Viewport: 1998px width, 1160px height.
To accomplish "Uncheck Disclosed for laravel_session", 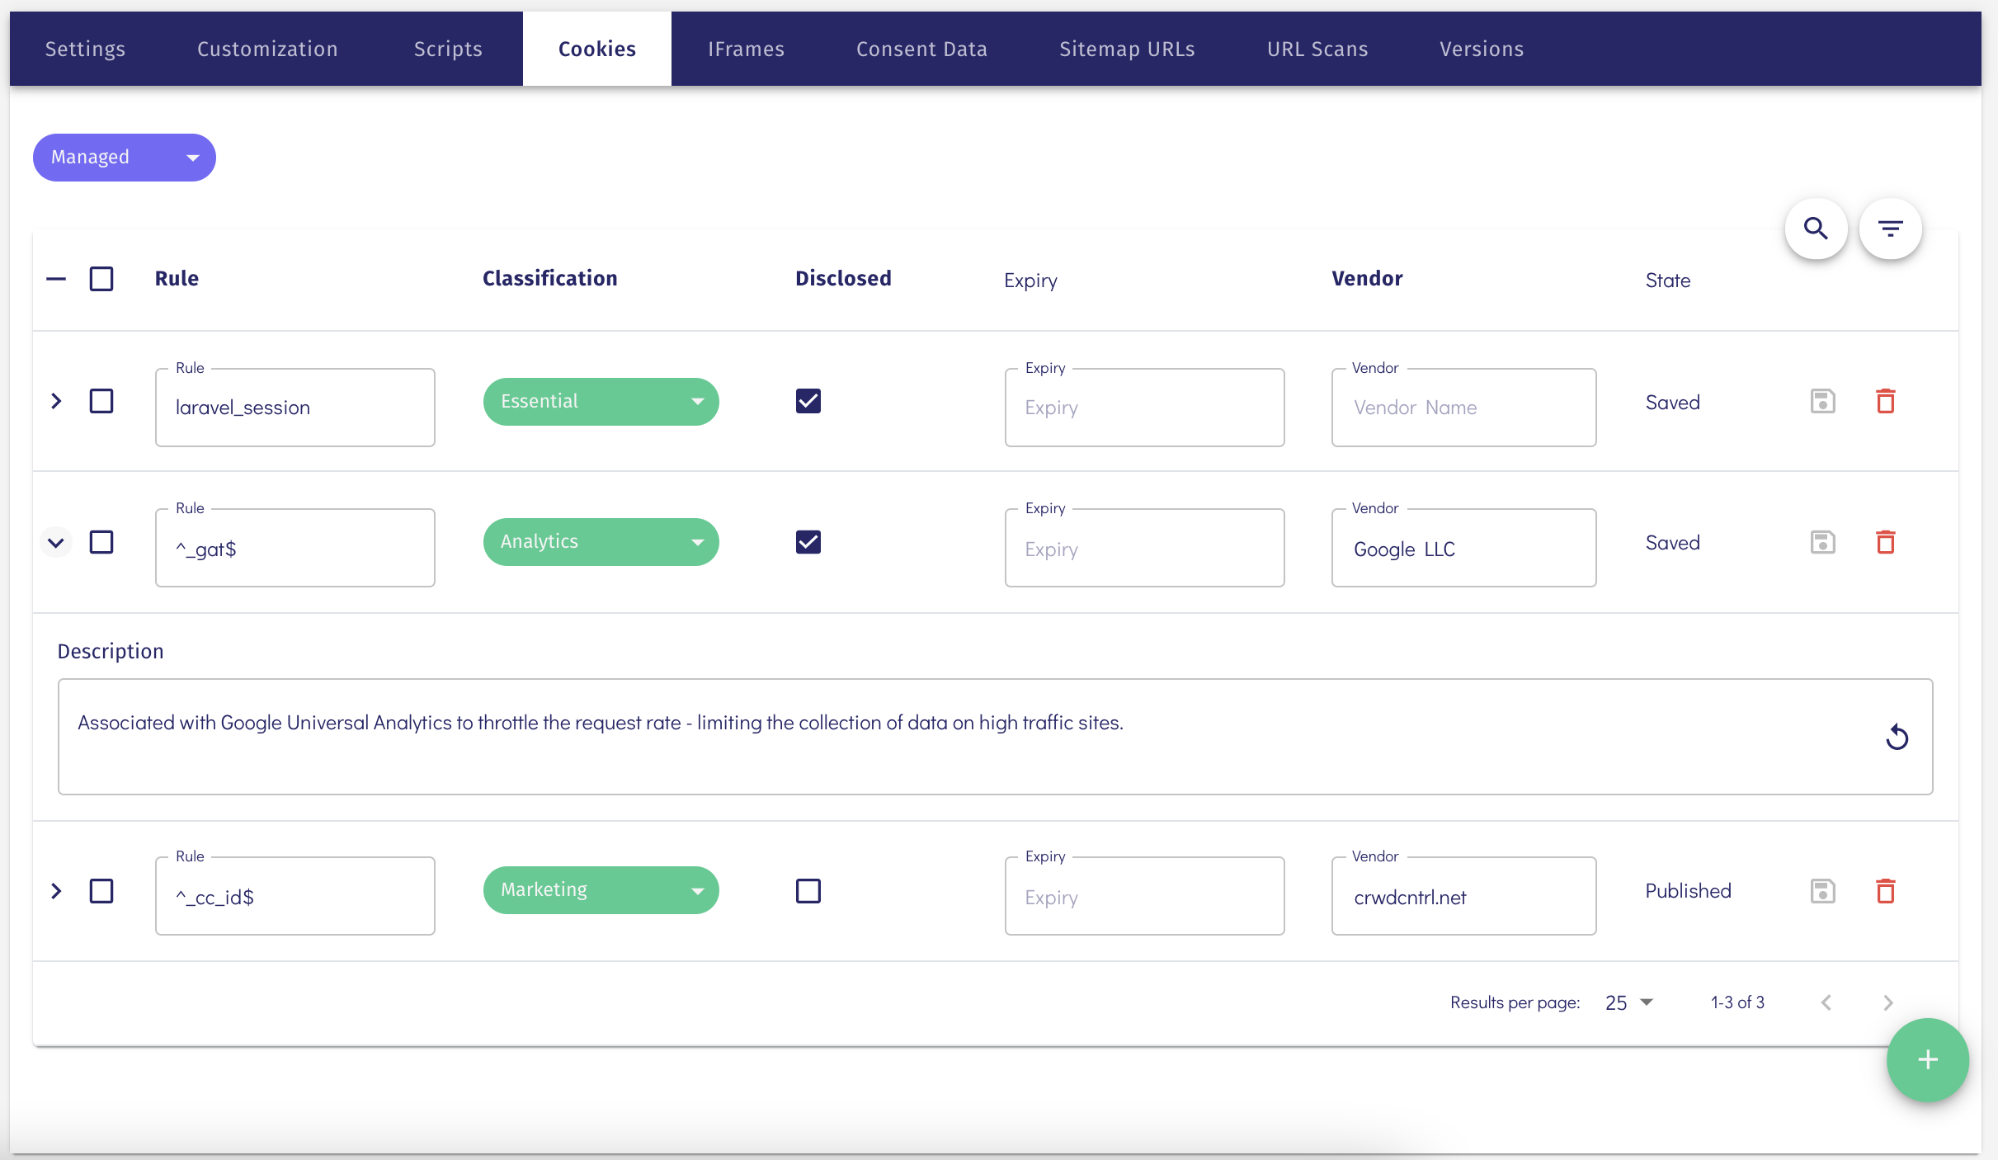I will point(808,401).
